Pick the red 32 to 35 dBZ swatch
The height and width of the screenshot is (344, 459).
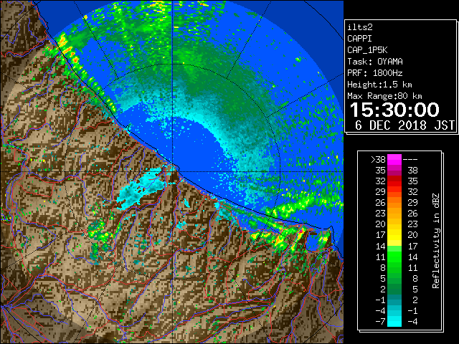coord(394,181)
